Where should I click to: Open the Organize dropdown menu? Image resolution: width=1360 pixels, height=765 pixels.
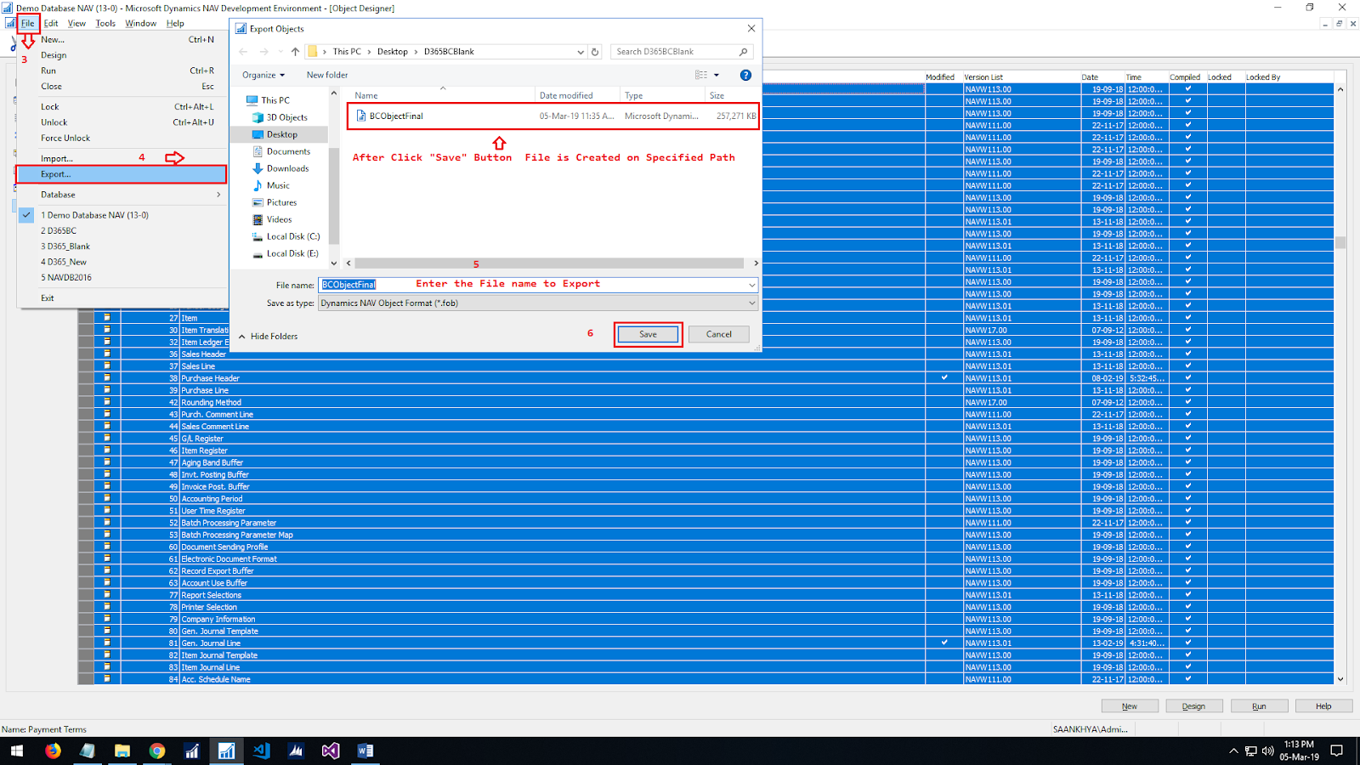tap(263, 75)
